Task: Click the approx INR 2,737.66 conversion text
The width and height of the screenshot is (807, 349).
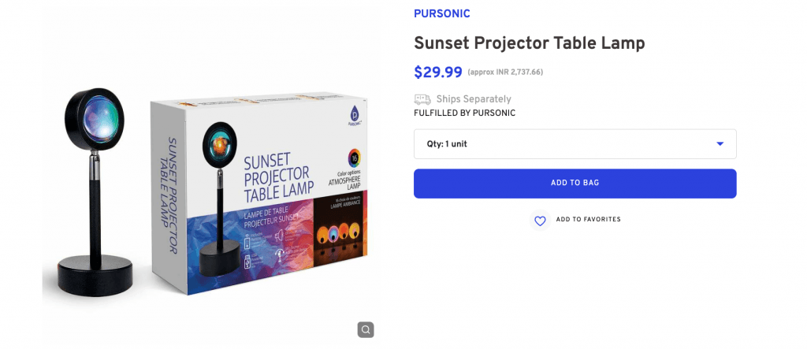Action: [504, 72]
